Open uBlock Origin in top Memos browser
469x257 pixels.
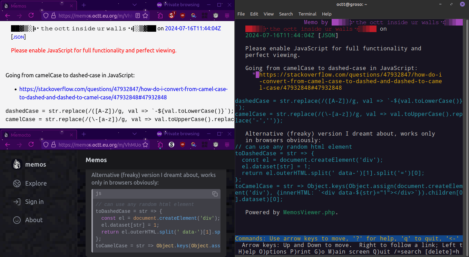coord(183,16)
